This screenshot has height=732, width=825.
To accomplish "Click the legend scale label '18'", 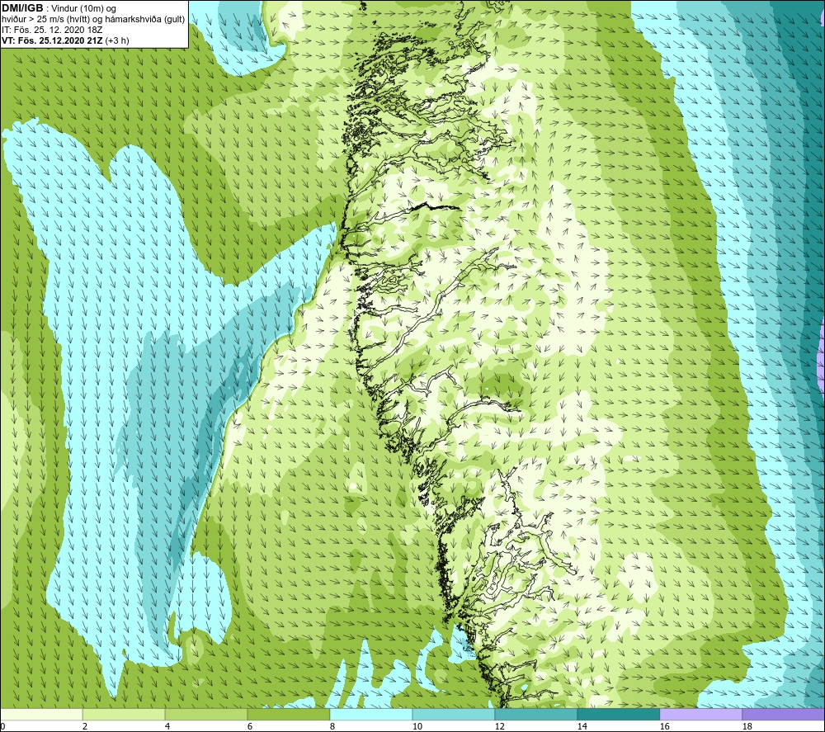I will click(747, 726).
